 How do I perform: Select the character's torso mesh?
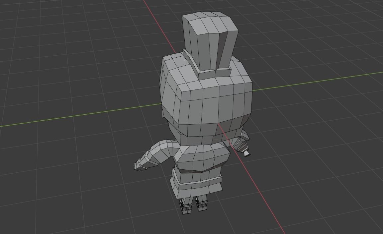(202, 158)
